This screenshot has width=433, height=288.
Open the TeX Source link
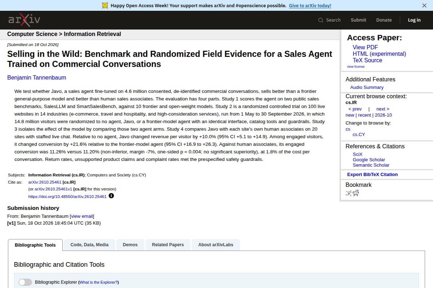click(x=367, y=60)
